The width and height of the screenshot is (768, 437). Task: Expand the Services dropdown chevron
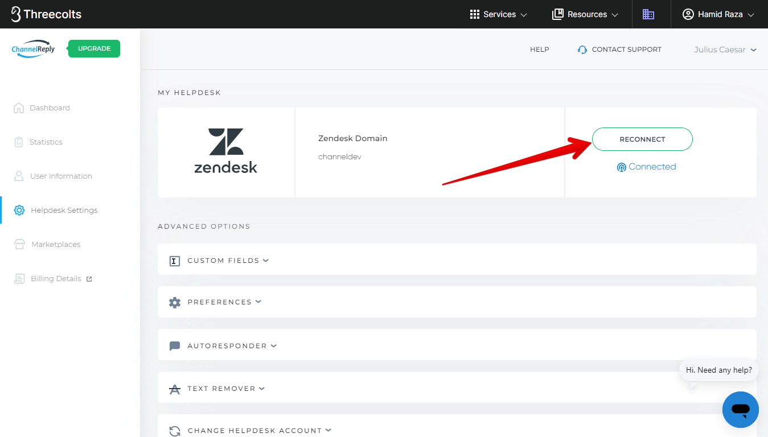tap(524, 15)
